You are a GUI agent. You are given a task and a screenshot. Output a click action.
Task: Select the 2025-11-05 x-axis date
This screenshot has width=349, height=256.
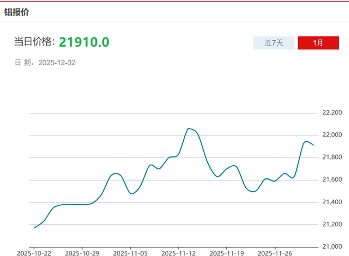[x=130, y=252]
